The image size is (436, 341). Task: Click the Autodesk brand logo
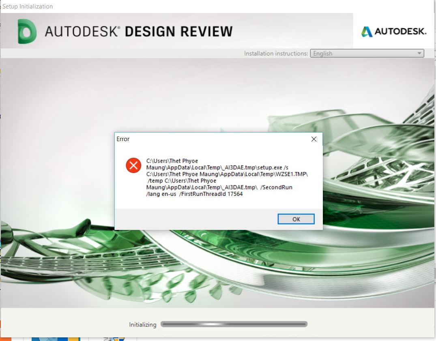click(x=394, y=31)
